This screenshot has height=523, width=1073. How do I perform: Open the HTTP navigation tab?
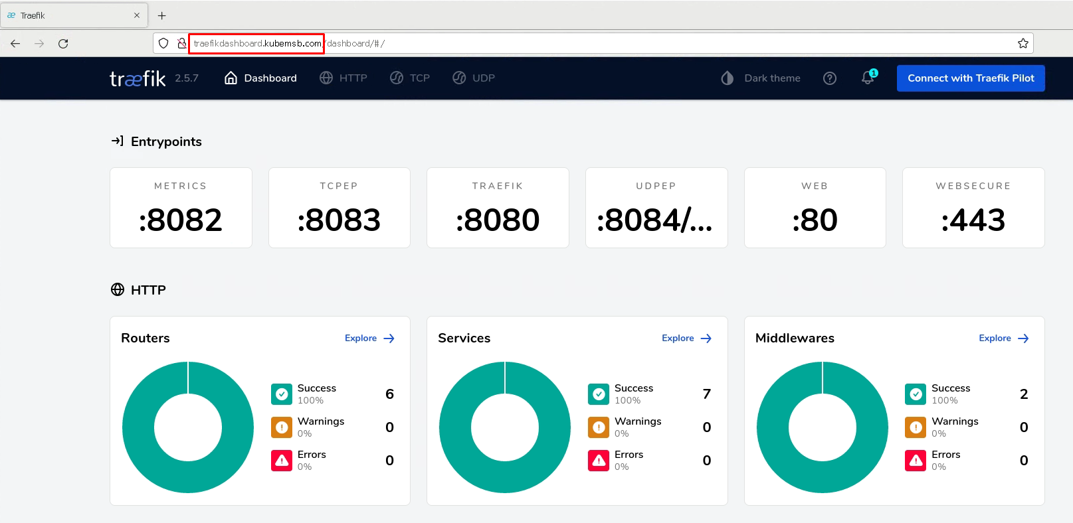pyautogui.click(x=343, y=78)
